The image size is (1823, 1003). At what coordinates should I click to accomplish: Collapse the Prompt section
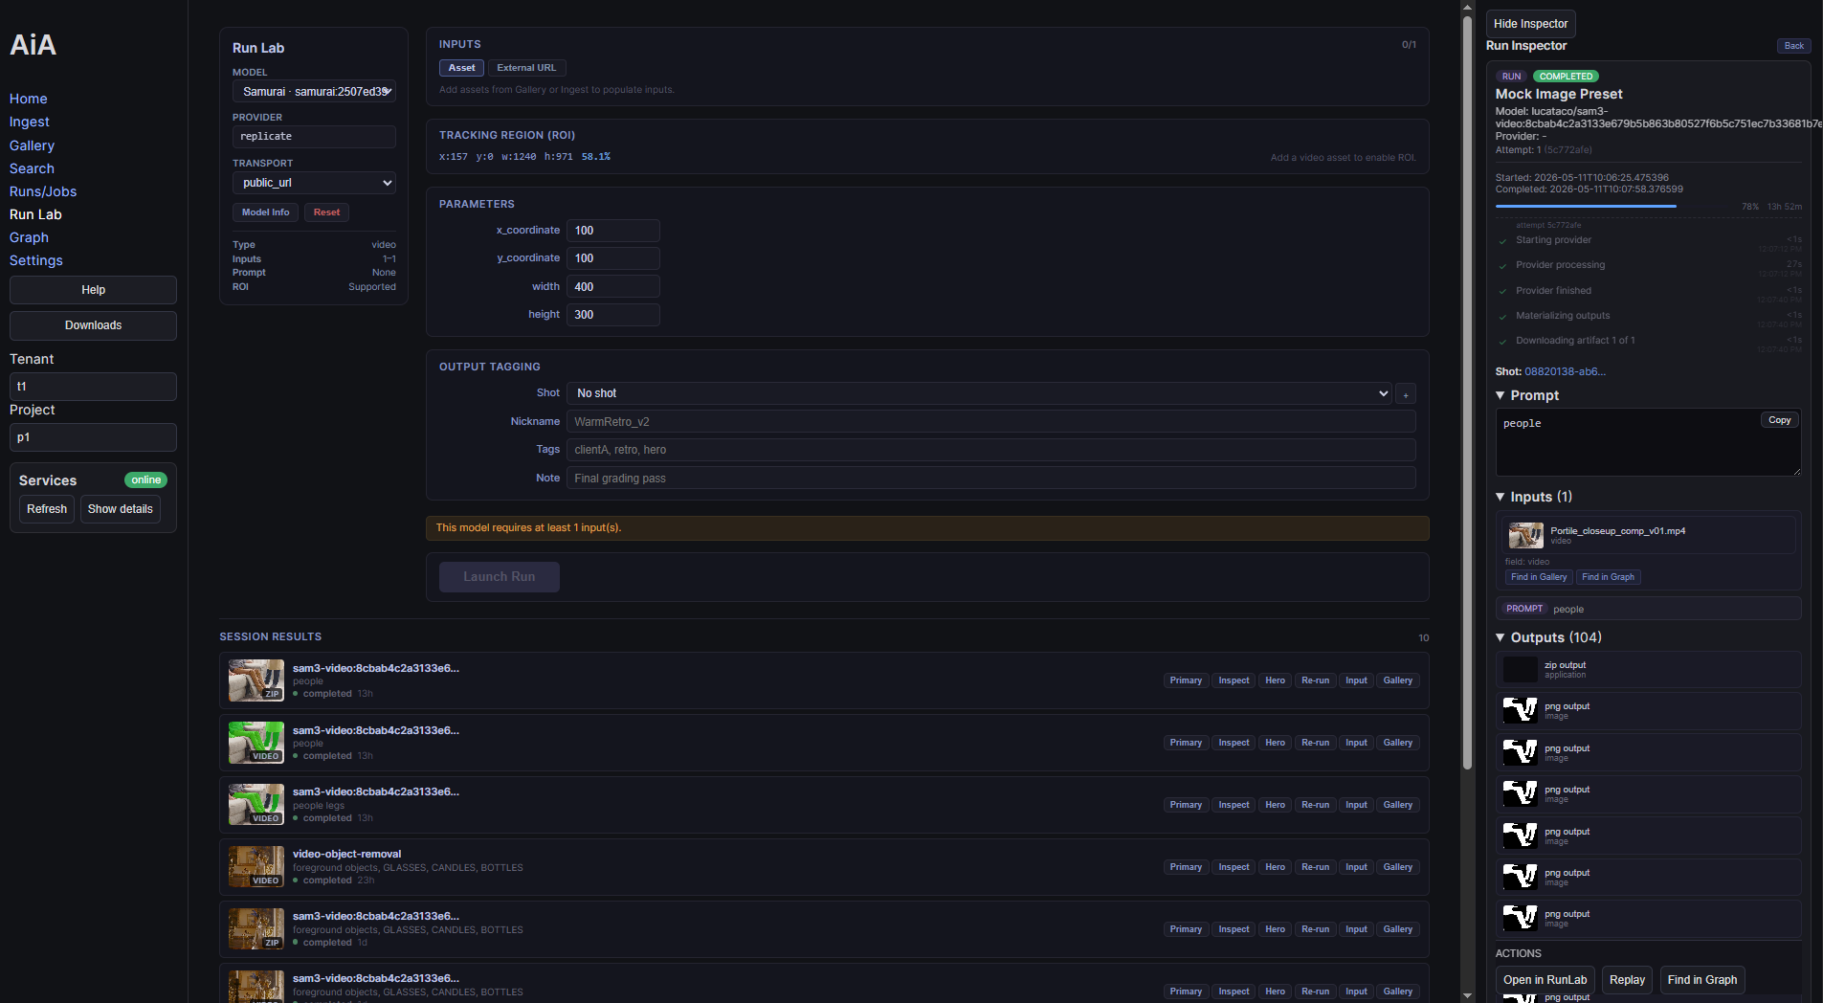[x=1501, y=395]
